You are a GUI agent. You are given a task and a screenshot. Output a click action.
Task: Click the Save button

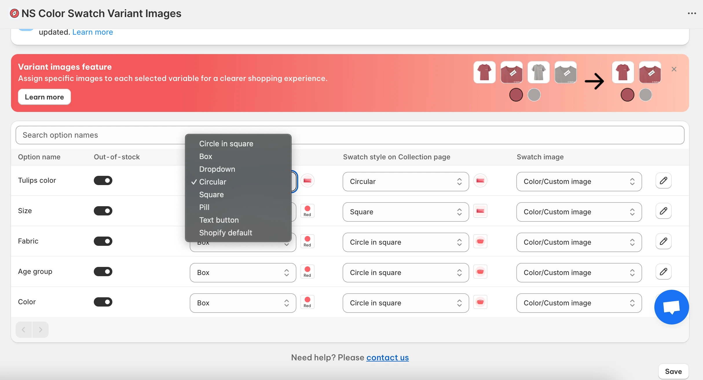tap(673, 371)
